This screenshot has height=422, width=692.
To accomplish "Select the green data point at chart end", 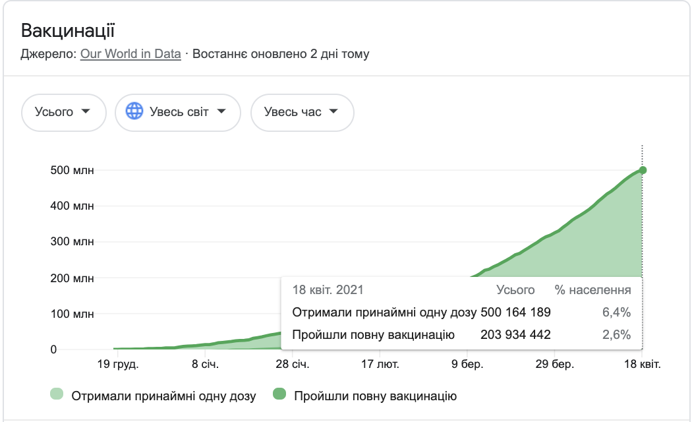I will [x=643, y=170].
